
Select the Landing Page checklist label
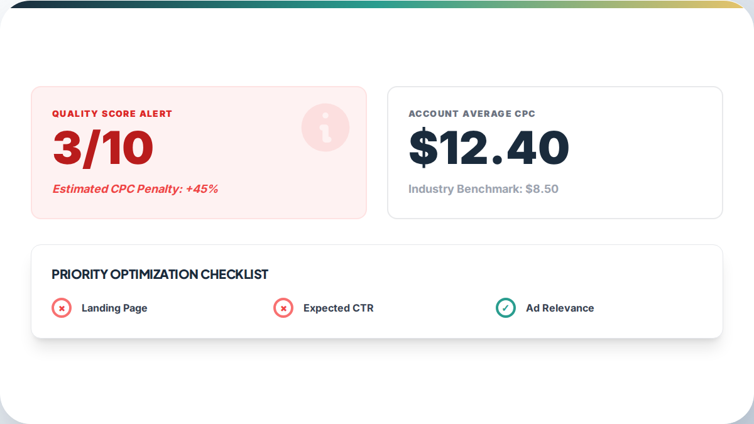(114, 308)
